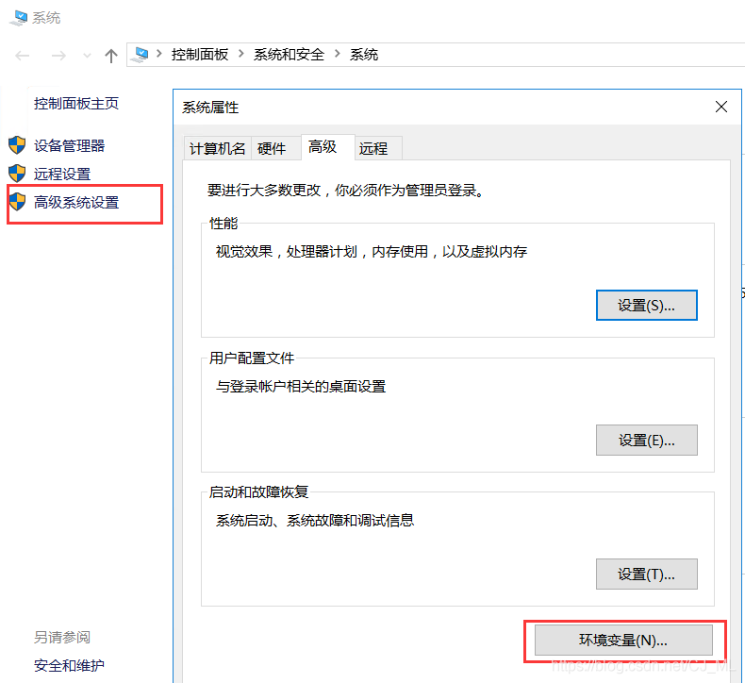The width and height of the screenshot is (745, 683).
Task: Open user profile settings with 设置(E)... button
Action: tap(647, 440)
